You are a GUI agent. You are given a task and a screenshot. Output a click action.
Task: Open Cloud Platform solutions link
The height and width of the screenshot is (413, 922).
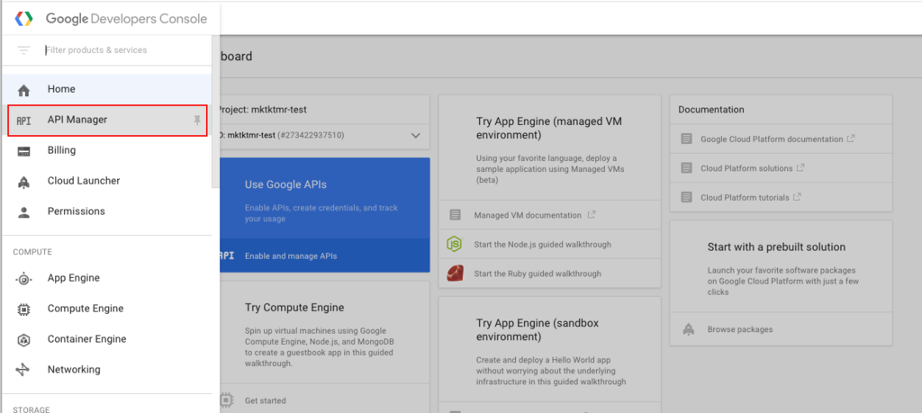pos(746,168)
